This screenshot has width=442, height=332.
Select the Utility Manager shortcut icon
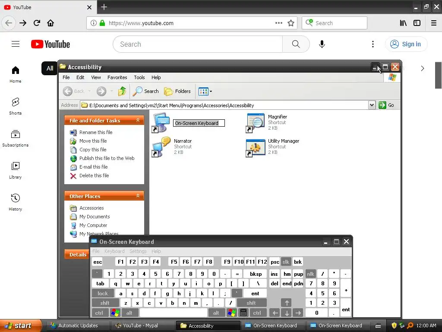pyautogui.click(x=255, y=147)
